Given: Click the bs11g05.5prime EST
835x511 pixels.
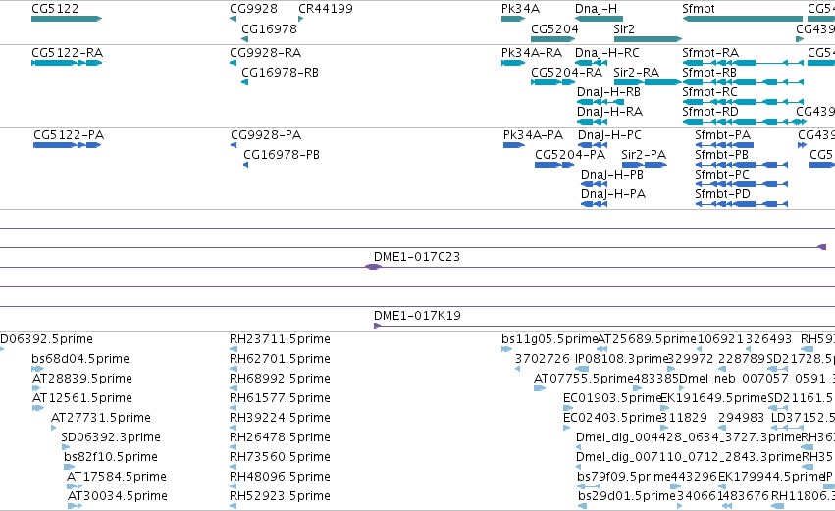Looking at the screenshot, I should pyautogui.click(x=506, y=349).
